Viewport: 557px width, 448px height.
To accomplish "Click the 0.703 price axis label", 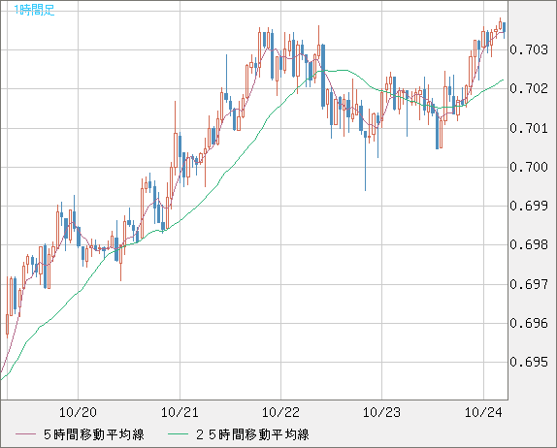I will click(x=529, y=49).
